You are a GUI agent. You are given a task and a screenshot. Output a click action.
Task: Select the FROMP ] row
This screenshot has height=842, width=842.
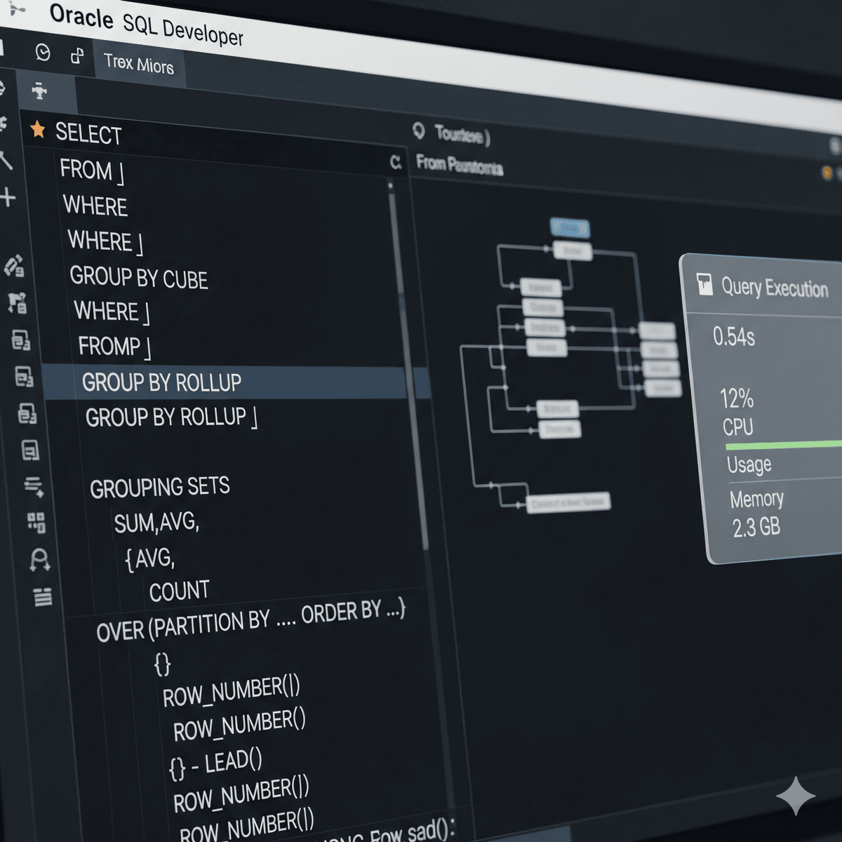tap(114, 347)
